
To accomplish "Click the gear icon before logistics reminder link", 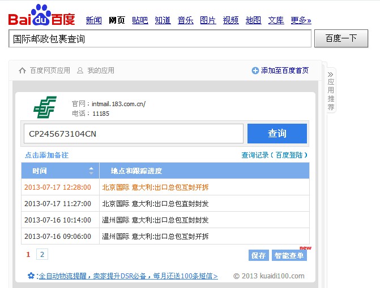I will tap(31, 276).
